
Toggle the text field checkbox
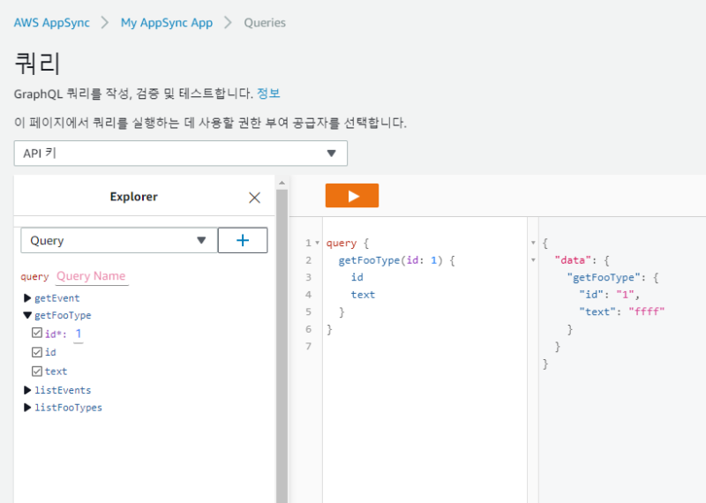coord(36,372)
